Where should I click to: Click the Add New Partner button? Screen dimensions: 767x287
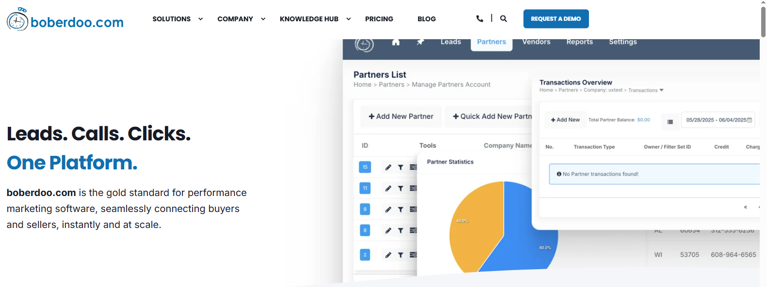[401, 117]
